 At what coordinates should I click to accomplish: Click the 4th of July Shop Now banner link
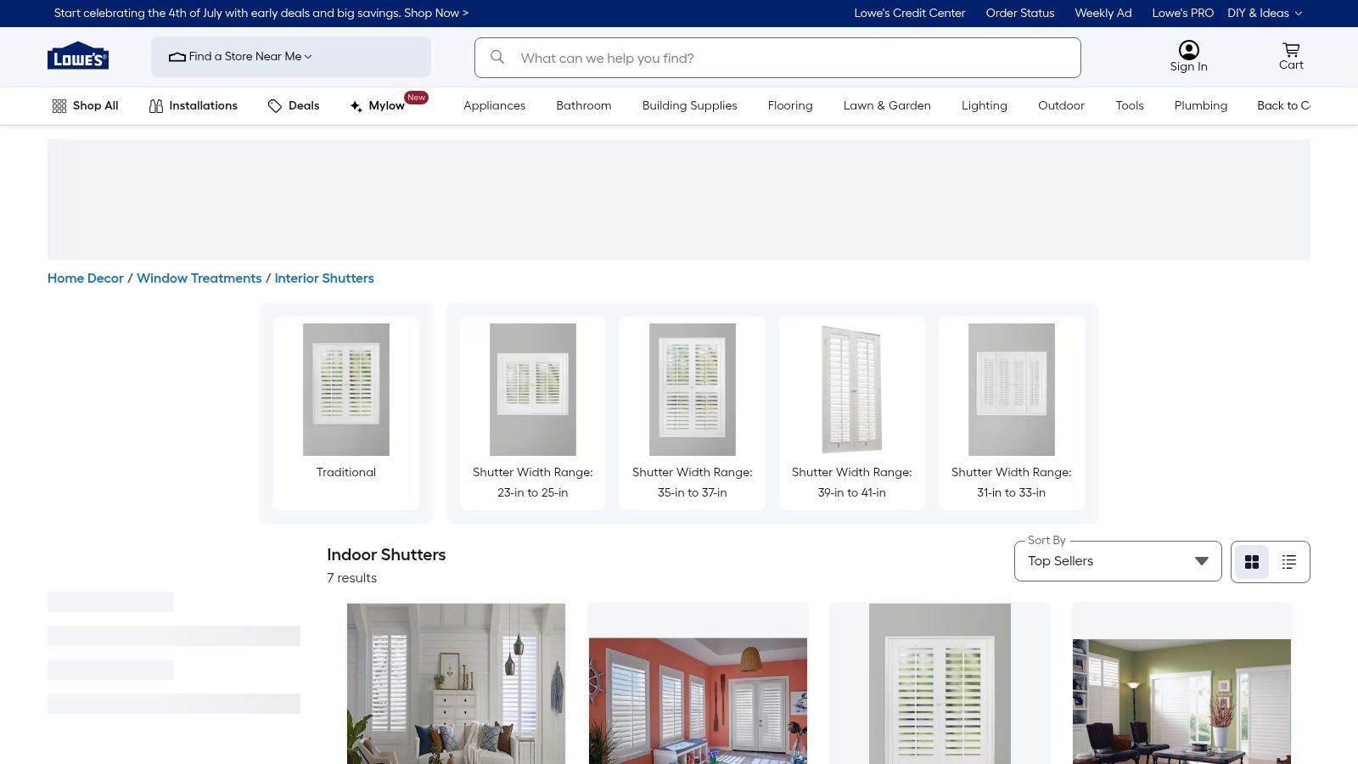coord(261,13)
